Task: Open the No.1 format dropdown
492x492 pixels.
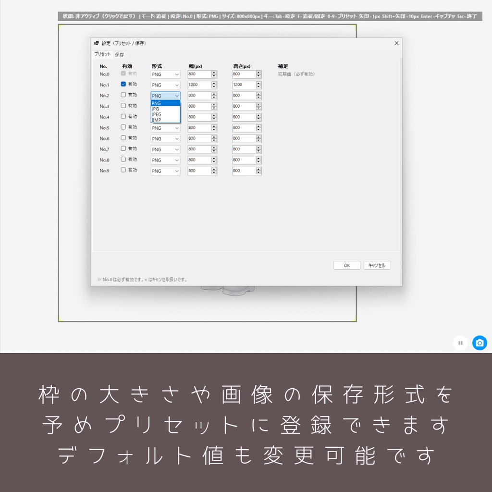Action: [x=165, y=85]
